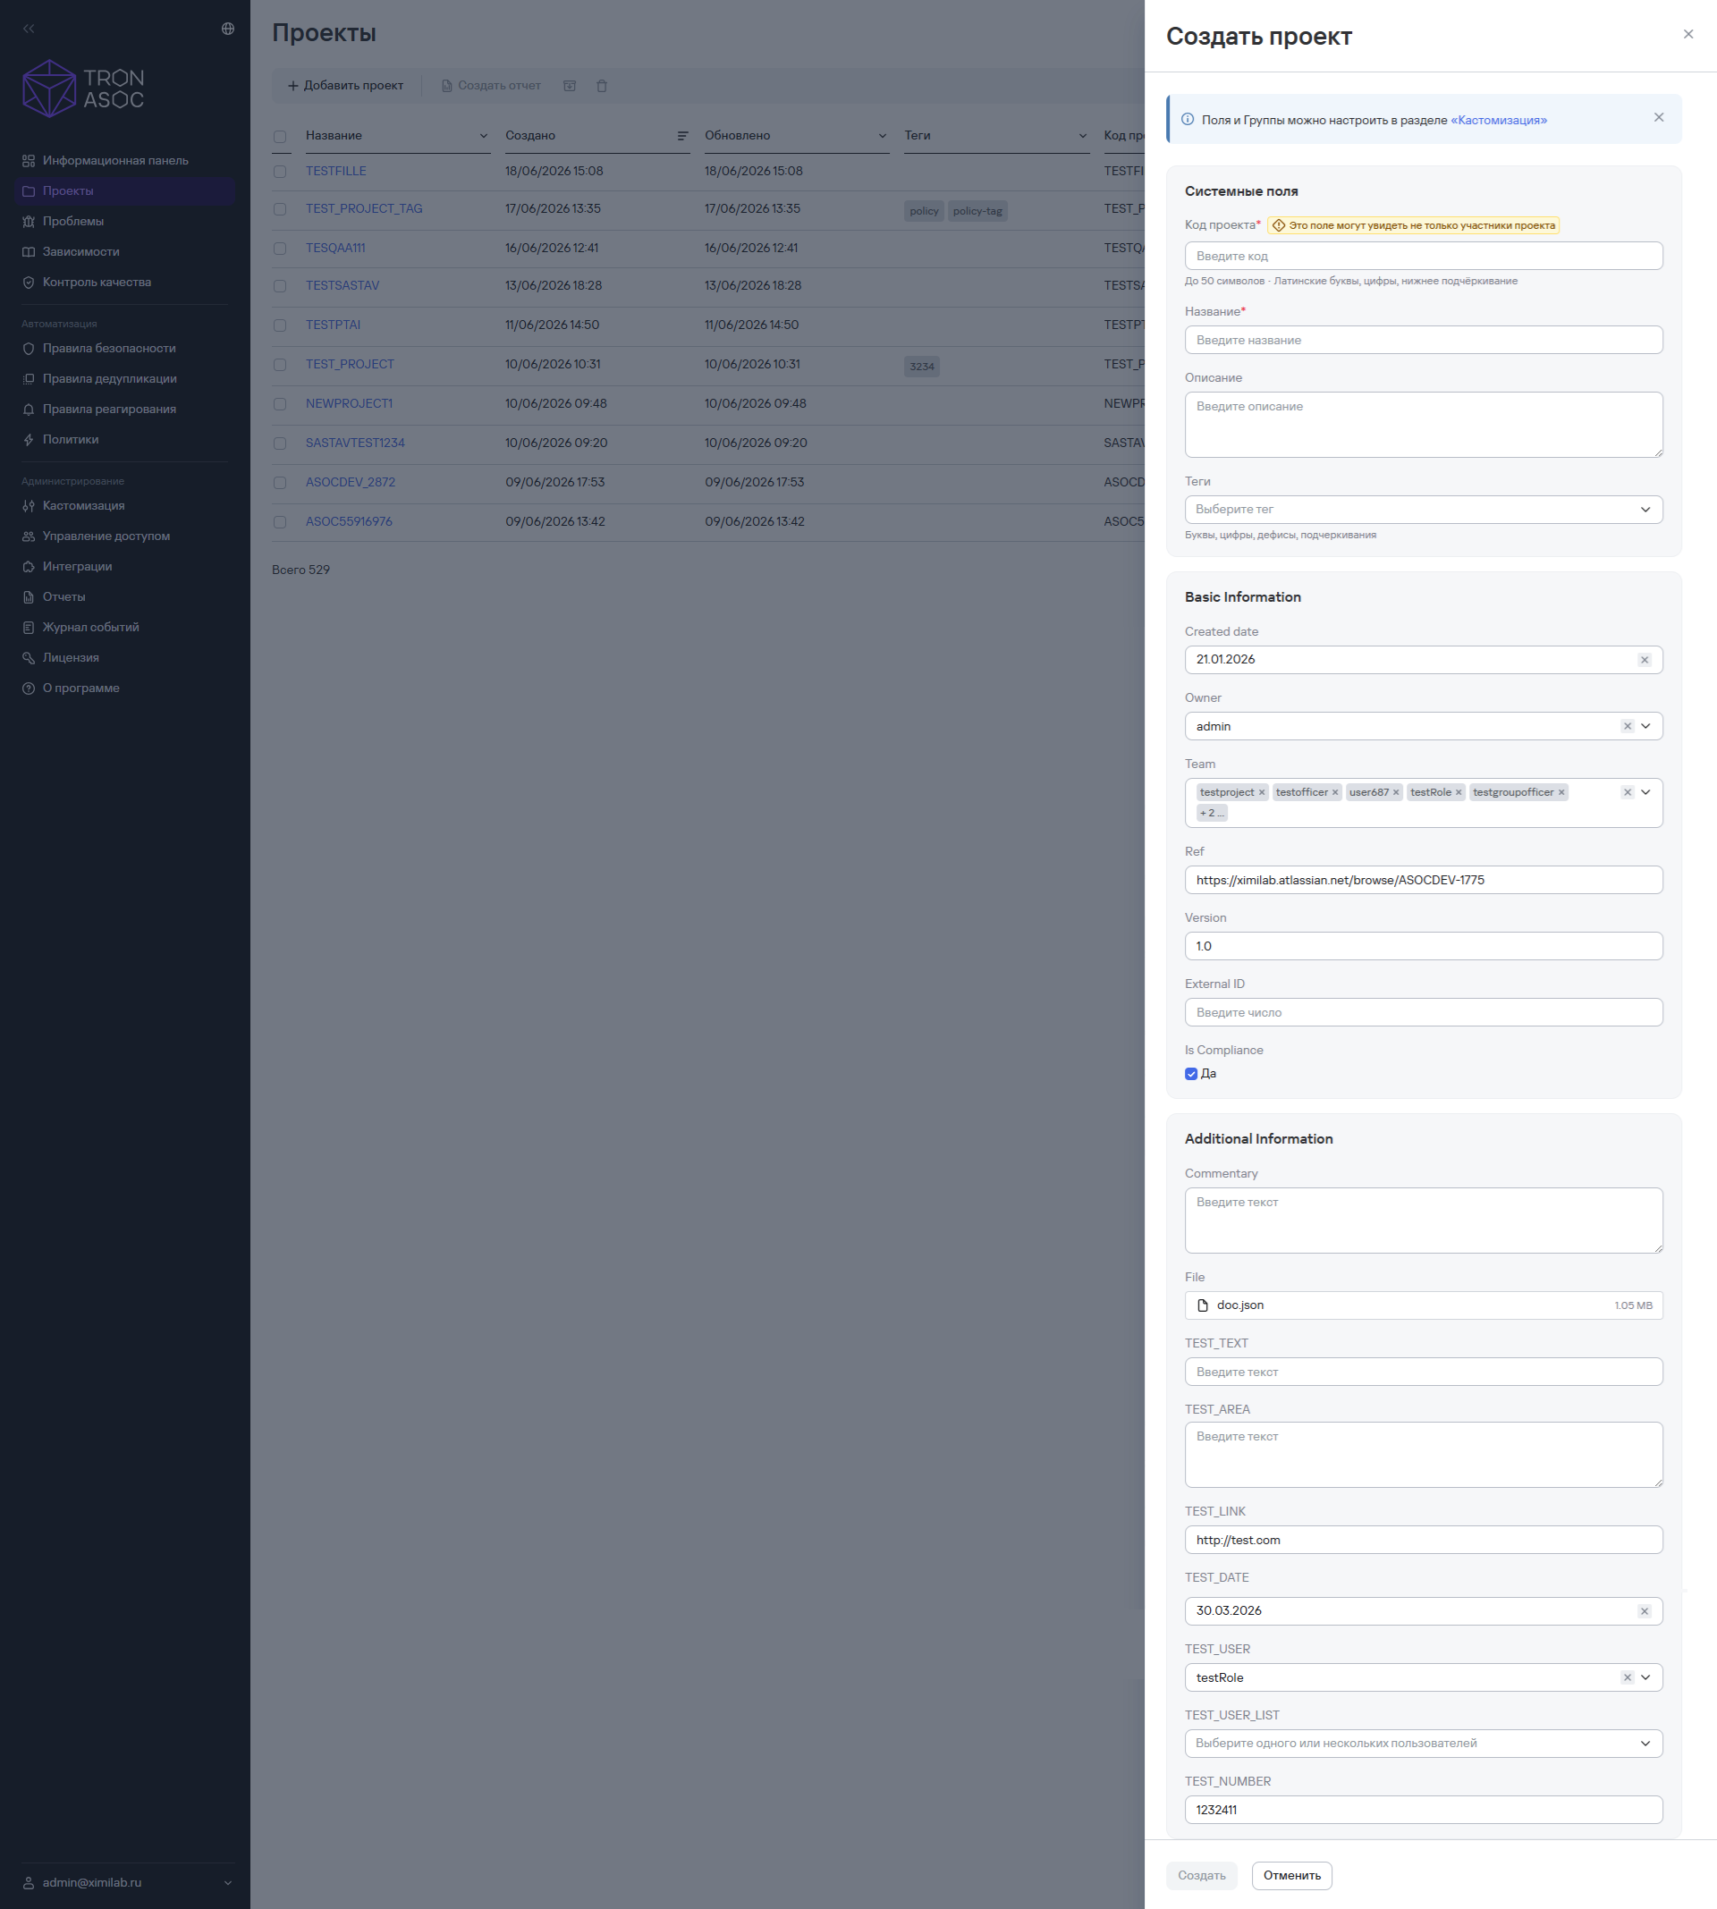
Task: Click the External ID number field
Action: pos(1423,1012)
